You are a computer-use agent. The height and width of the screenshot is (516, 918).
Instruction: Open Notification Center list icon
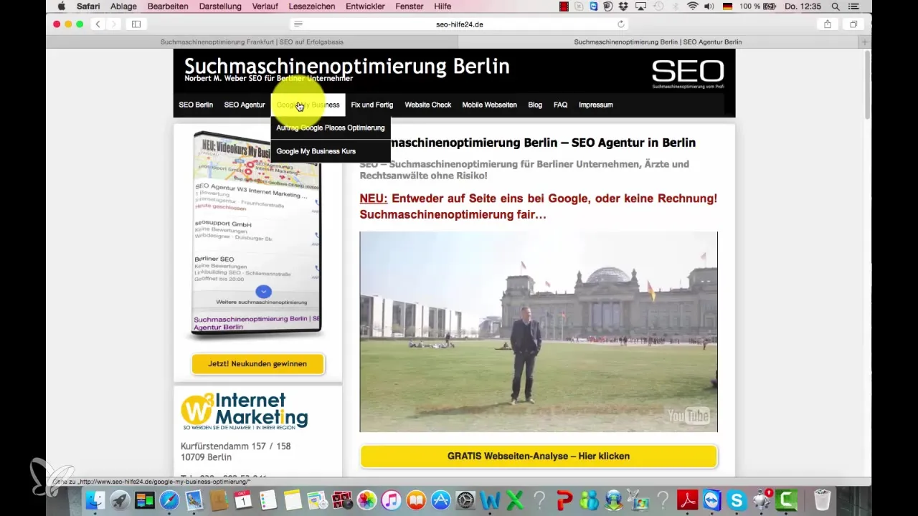[853, 6]
